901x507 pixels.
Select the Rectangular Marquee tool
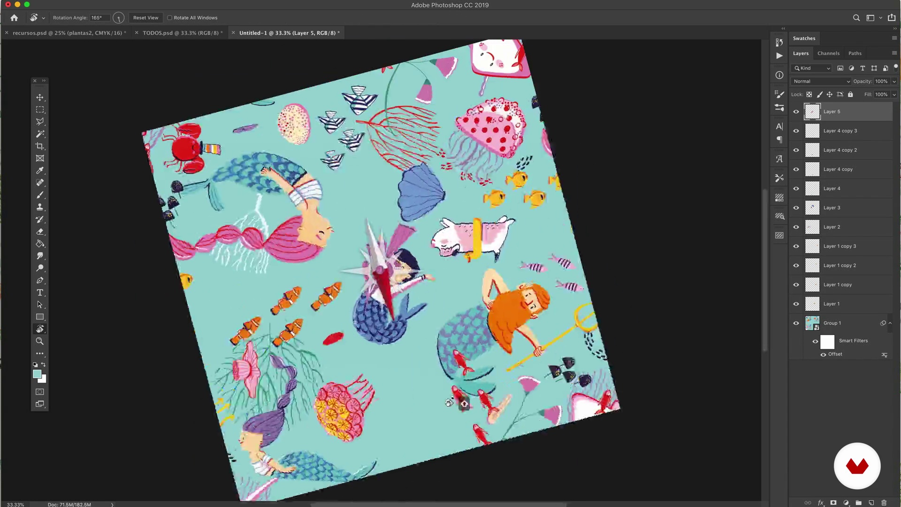pos(40,109)
